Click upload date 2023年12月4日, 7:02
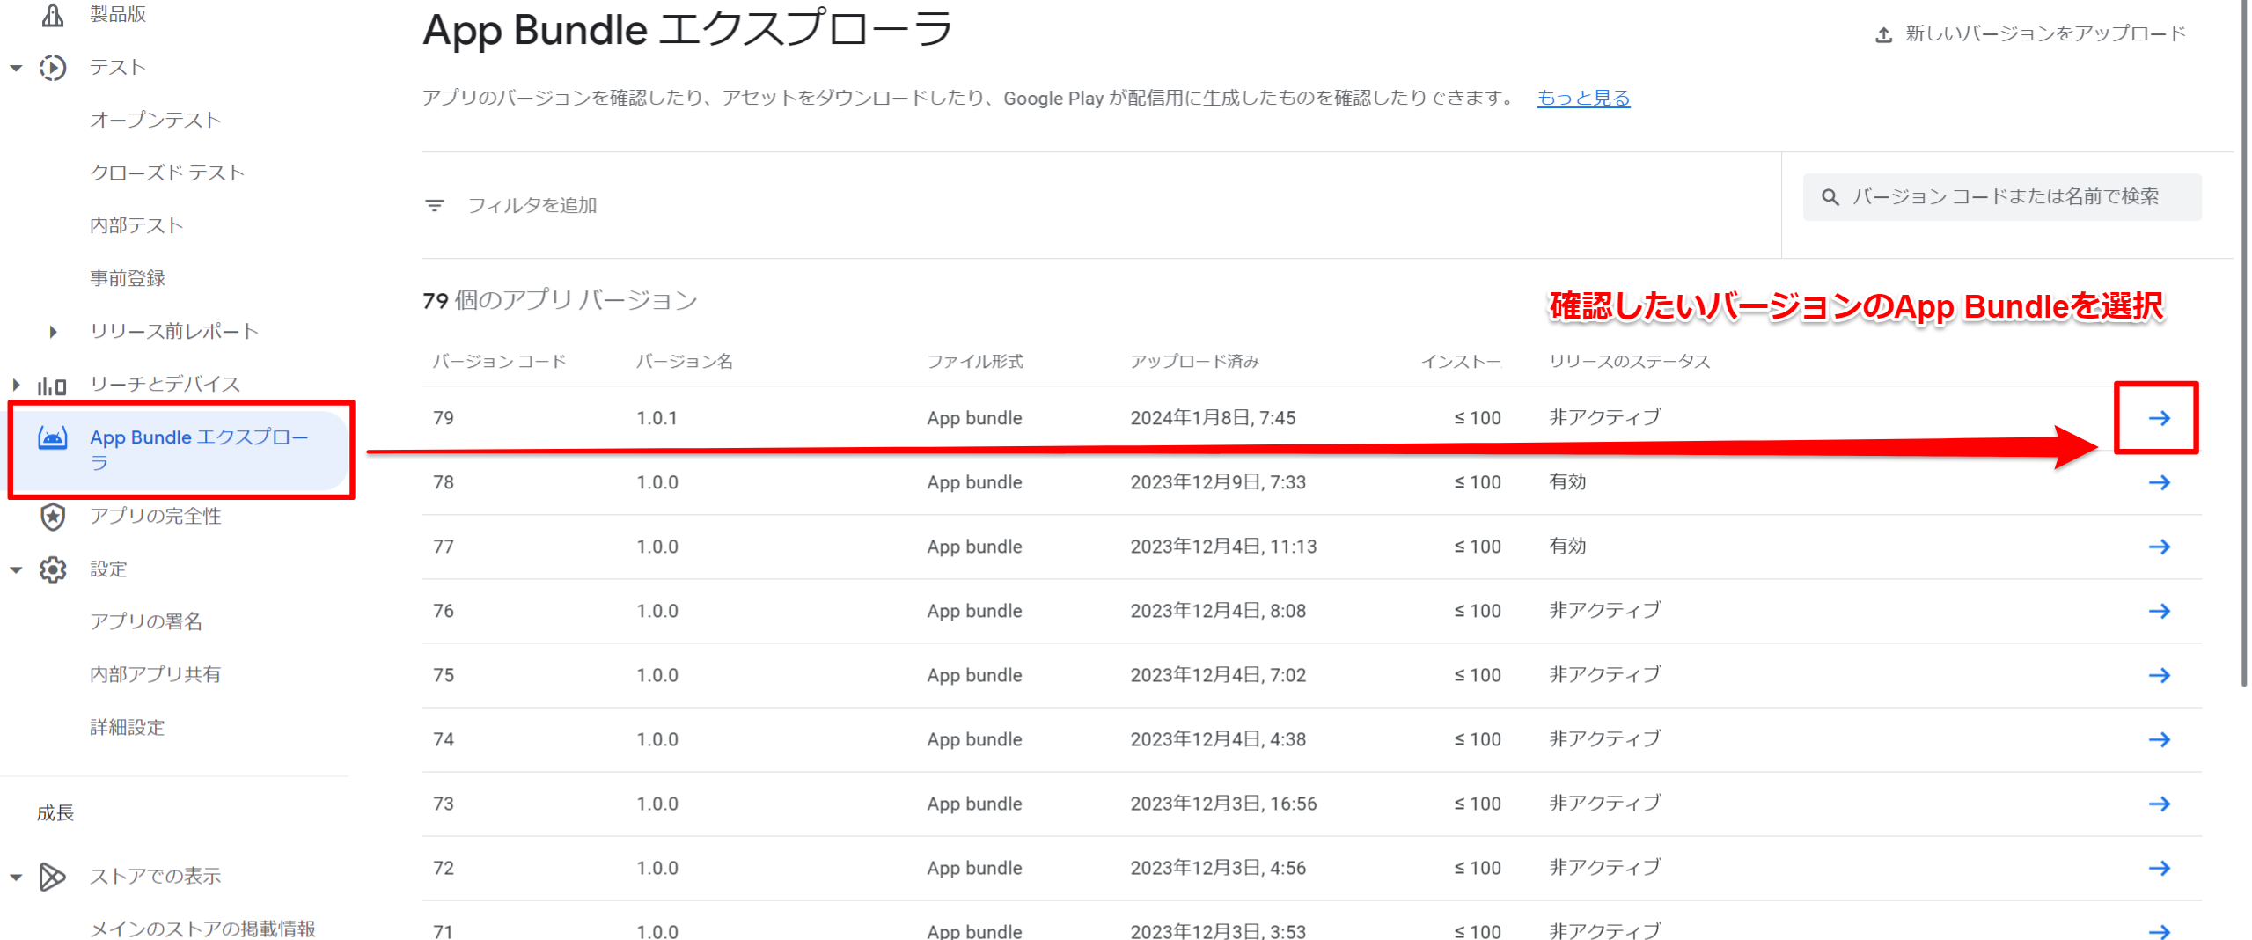 (x=1218, y=675)
